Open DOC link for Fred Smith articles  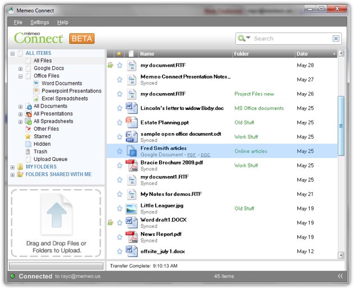point(205,155)
